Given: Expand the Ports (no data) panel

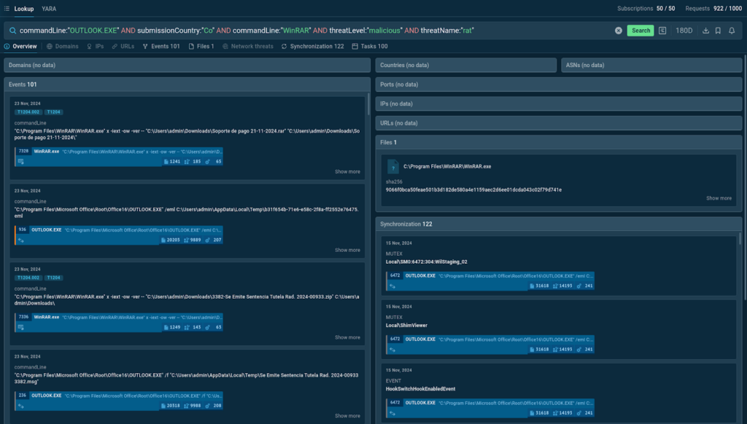Looking at the screenshot, I should pos(559,85).
